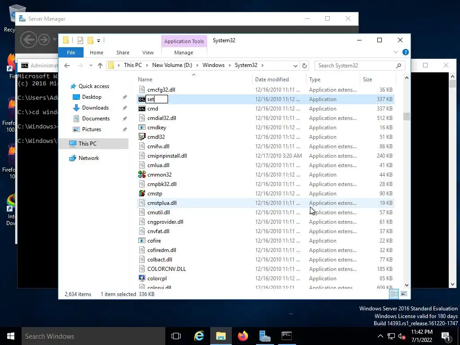Open the address bar history dropdown
This screenshot has height=345, width=460.
pyautogui.click(x=296, y=66)
